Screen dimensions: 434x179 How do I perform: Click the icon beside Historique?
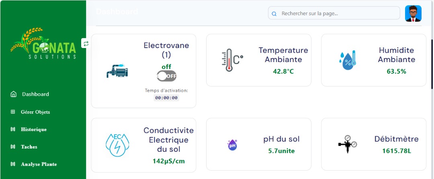[13, 129]
